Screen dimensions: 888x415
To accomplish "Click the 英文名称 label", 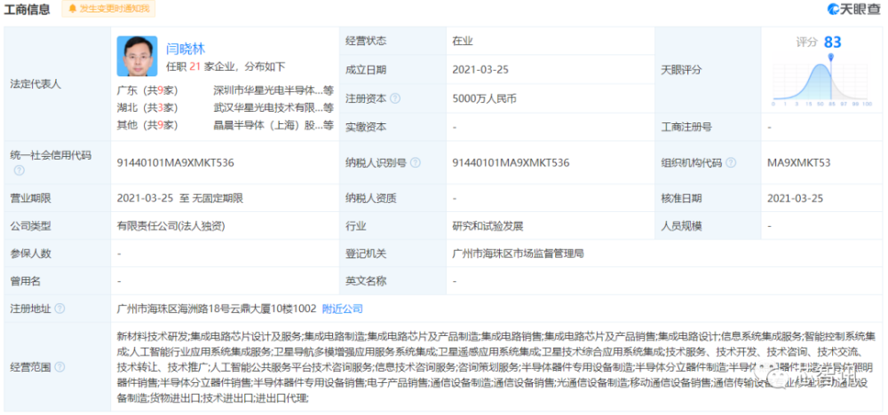I will click(x=366, y=281).
